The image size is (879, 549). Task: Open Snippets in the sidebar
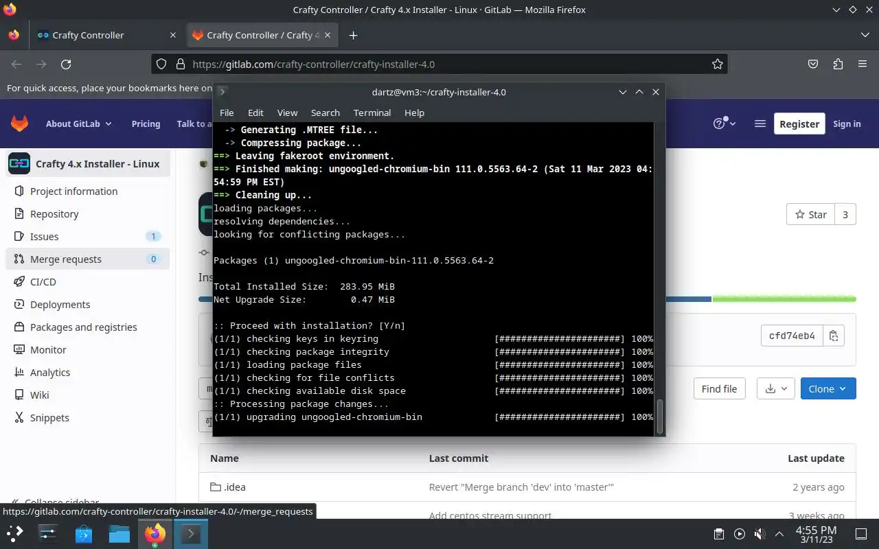click(x=87, y=417)
